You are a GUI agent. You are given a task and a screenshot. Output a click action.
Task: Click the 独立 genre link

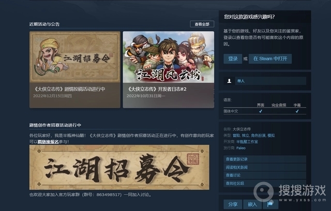246,135
